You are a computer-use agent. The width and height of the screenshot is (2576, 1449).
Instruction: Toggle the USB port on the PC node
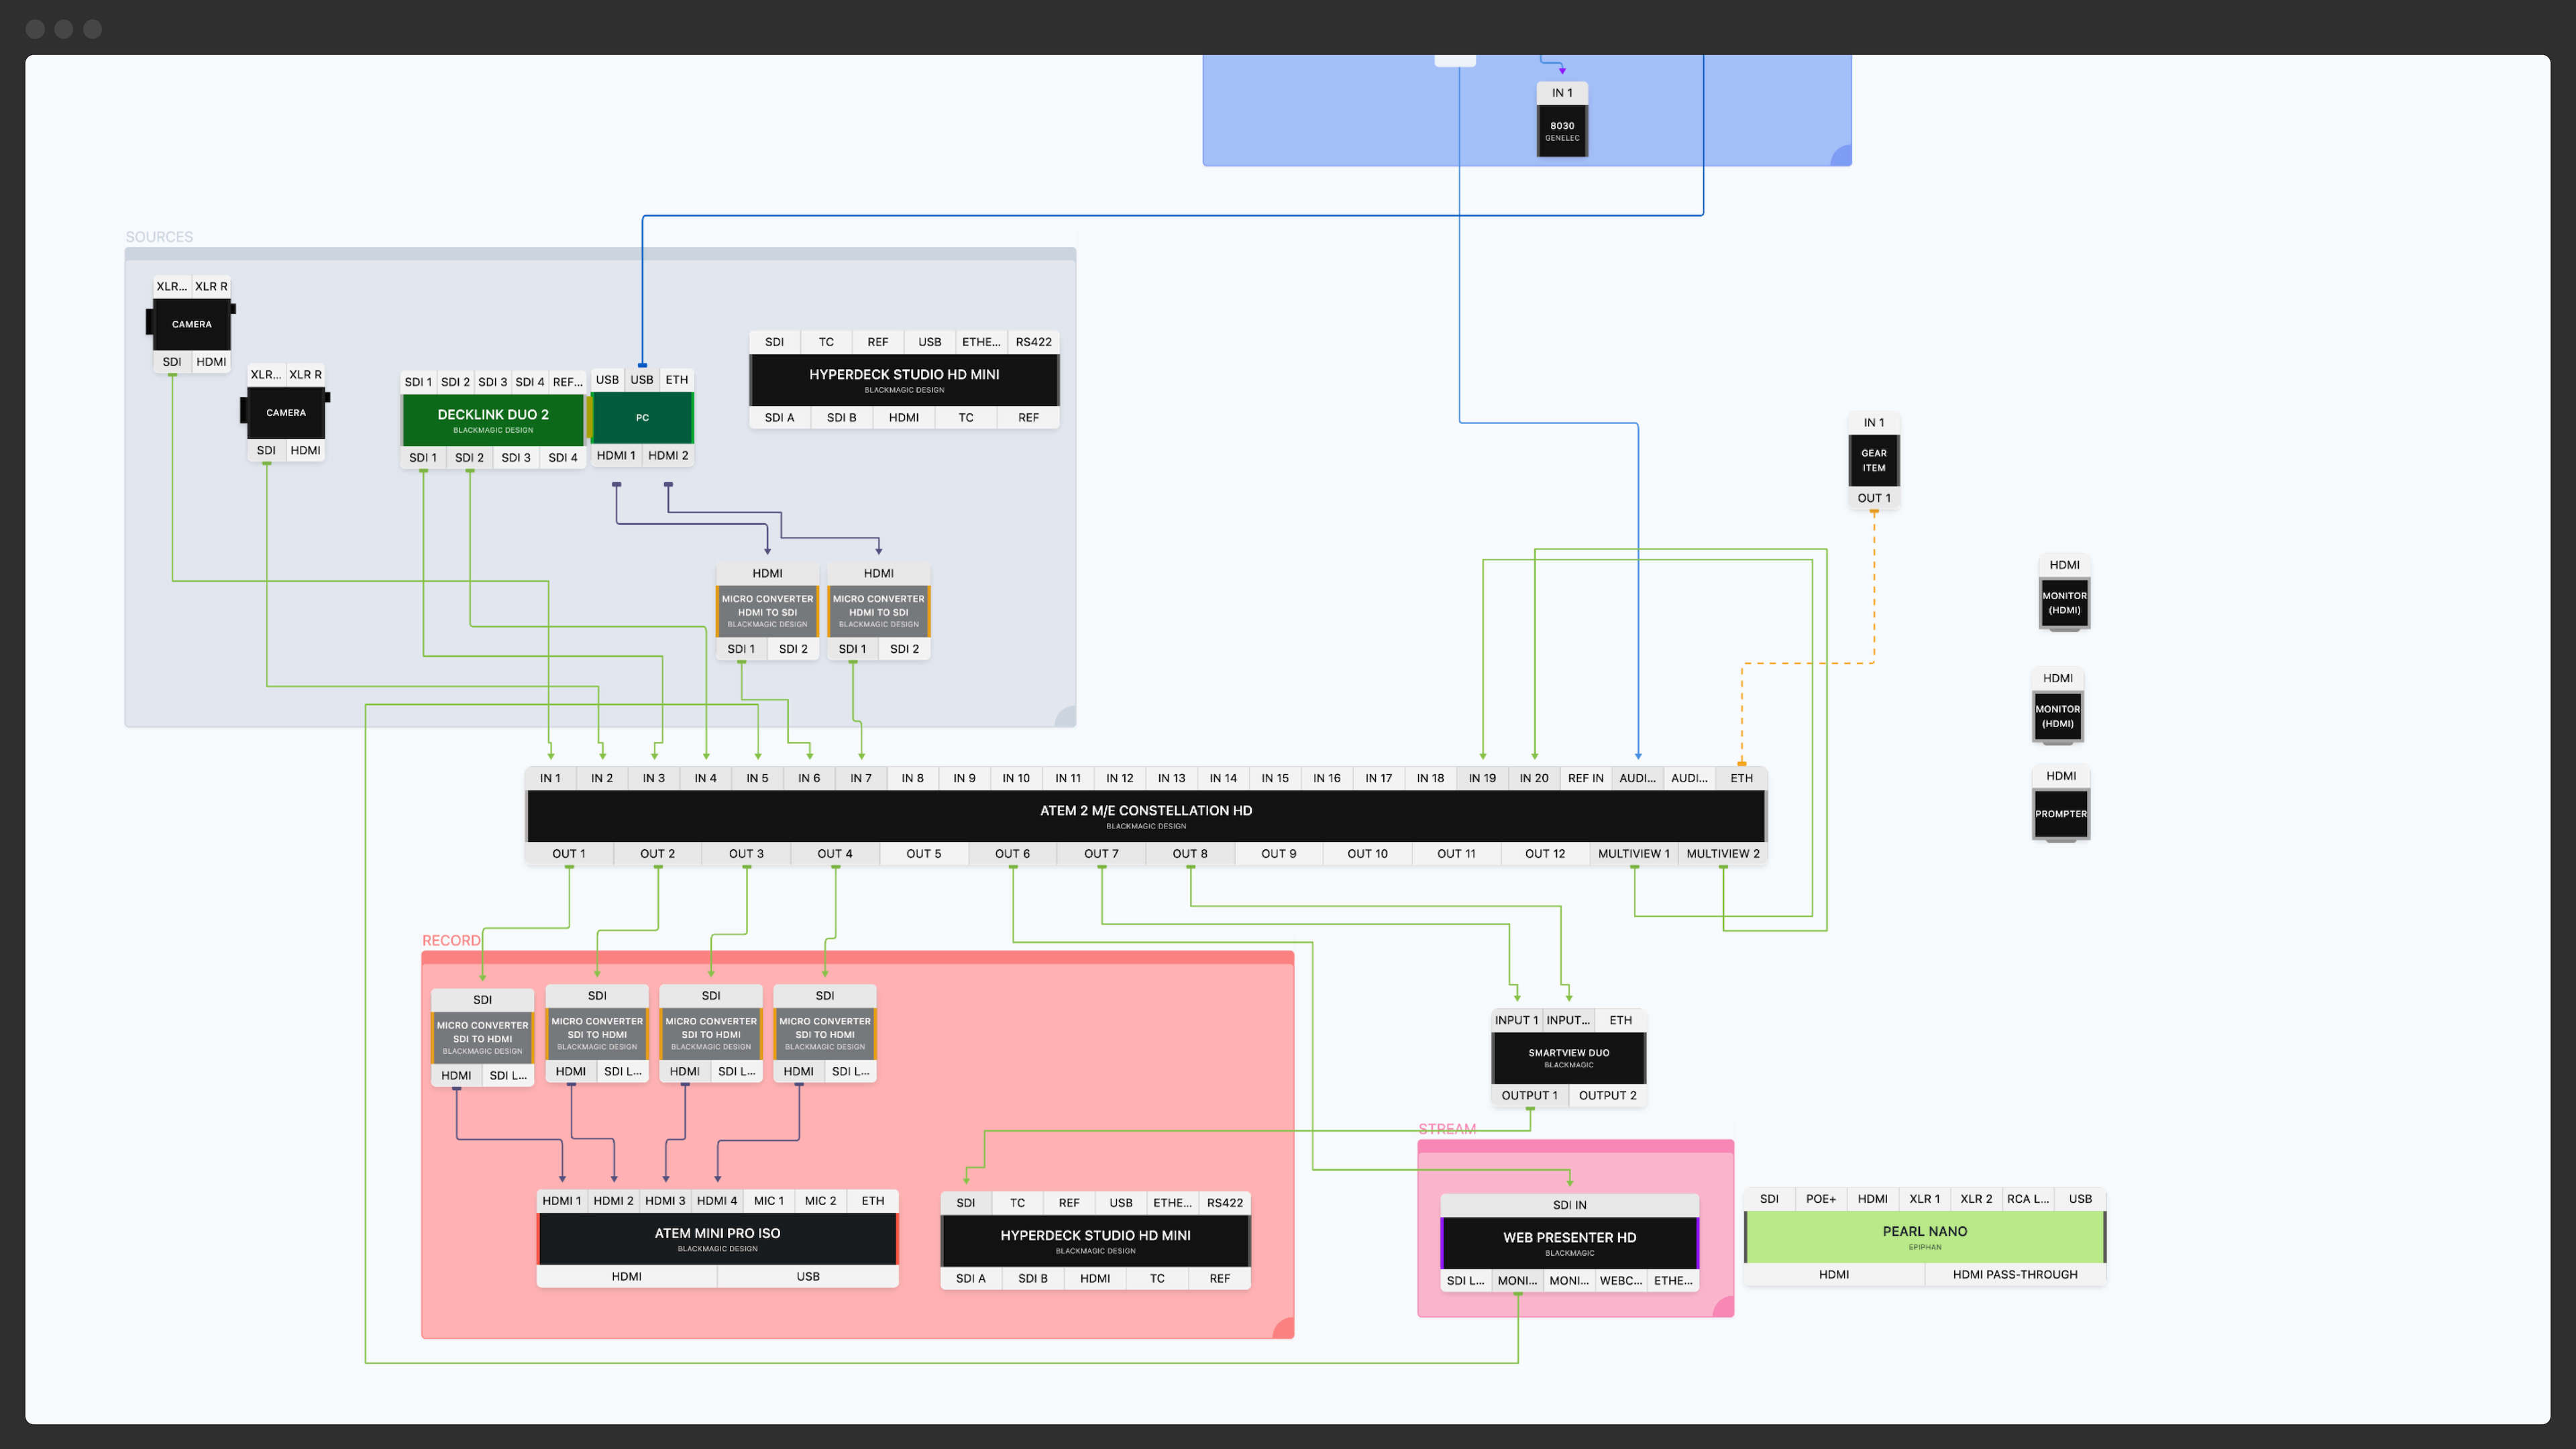642,379
